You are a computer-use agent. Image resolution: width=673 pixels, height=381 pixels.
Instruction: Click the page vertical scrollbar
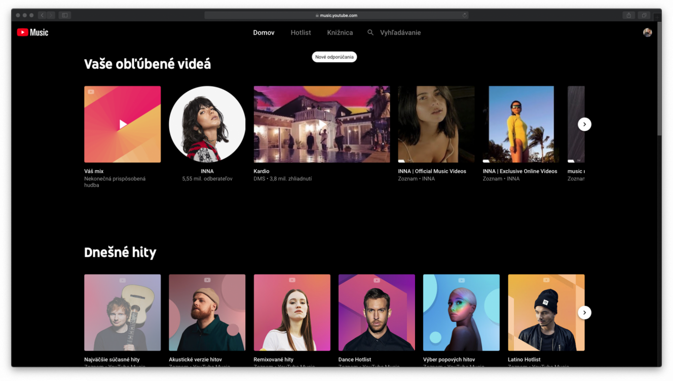coord(659,78)
